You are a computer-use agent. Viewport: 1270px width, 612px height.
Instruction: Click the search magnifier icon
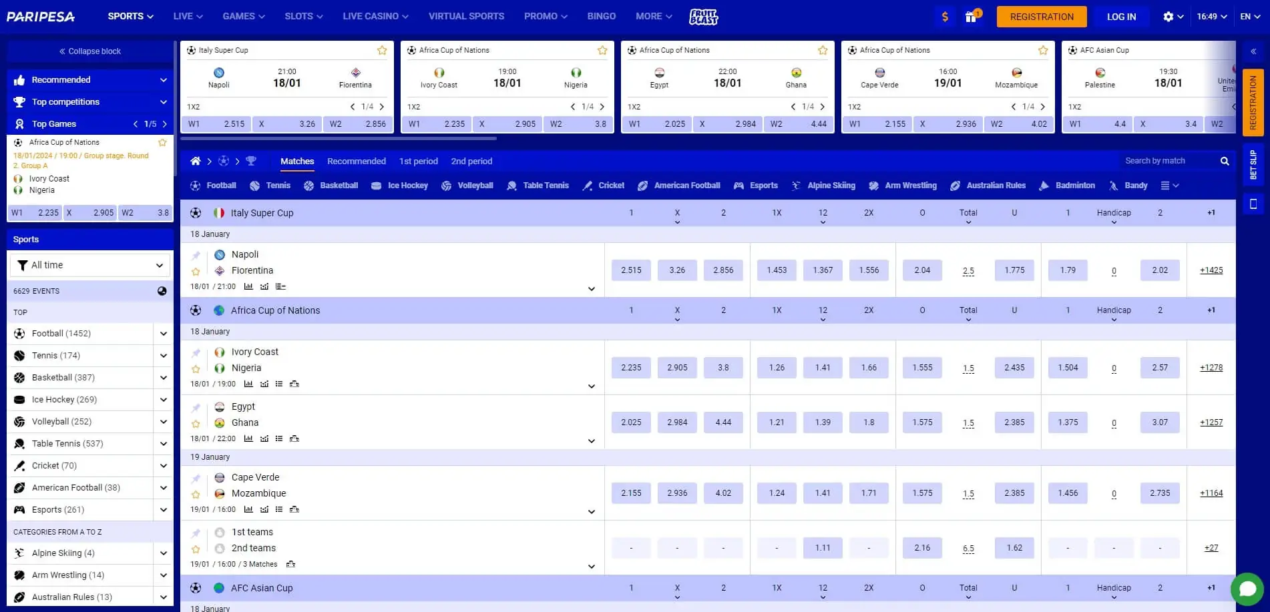click(x=1225, y=161)
